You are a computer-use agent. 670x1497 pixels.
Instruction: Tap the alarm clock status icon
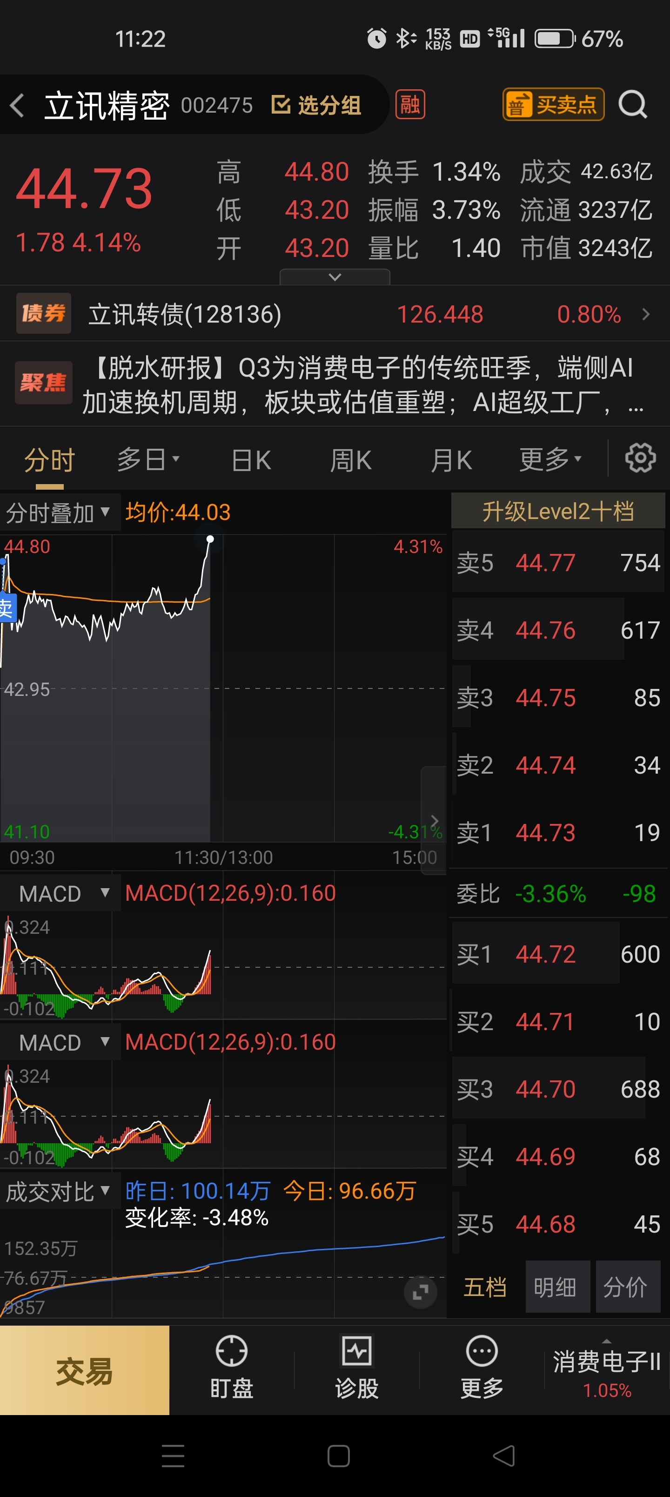(376, 39)
